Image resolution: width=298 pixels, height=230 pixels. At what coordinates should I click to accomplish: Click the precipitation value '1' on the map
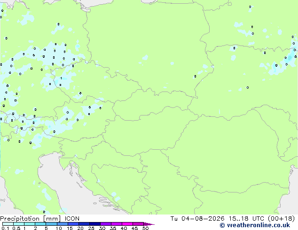(61, 78)
